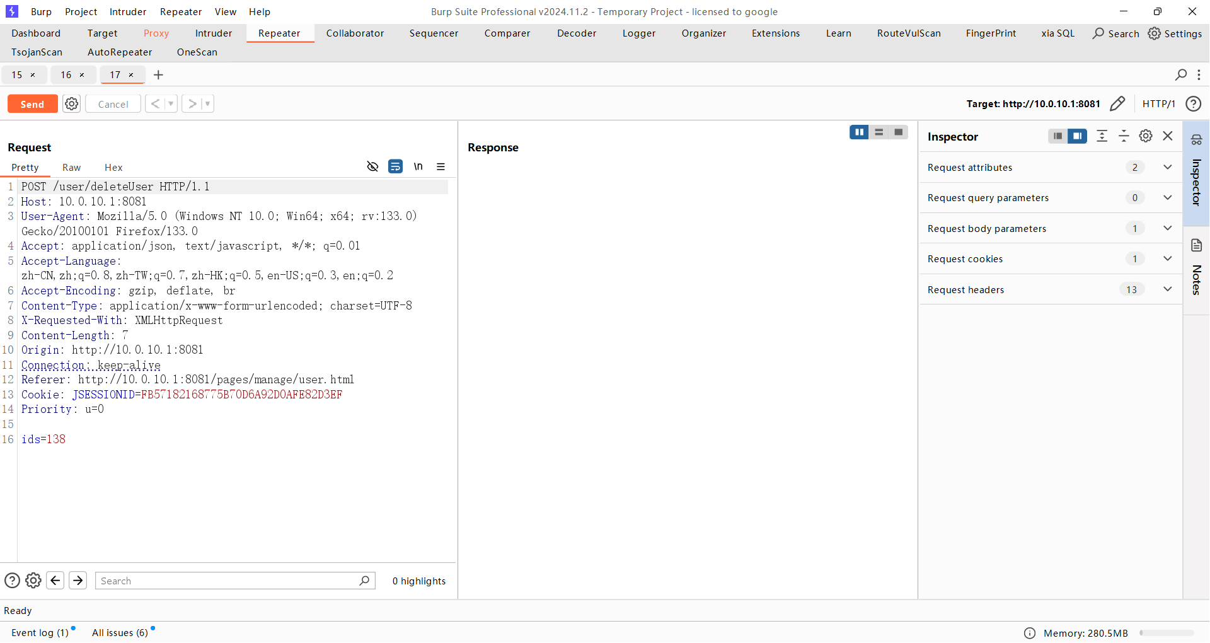Switch to tabbed combined layout view

click(898, 132)
